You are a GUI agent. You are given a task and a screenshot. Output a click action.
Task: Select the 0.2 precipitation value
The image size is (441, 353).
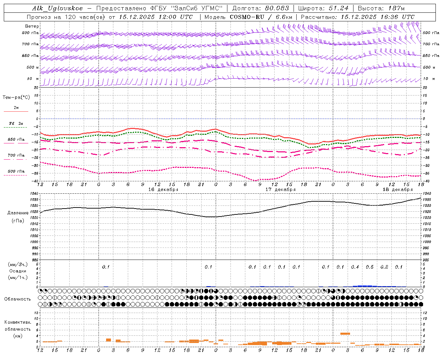pyautogui.click(x=384, y=267)
